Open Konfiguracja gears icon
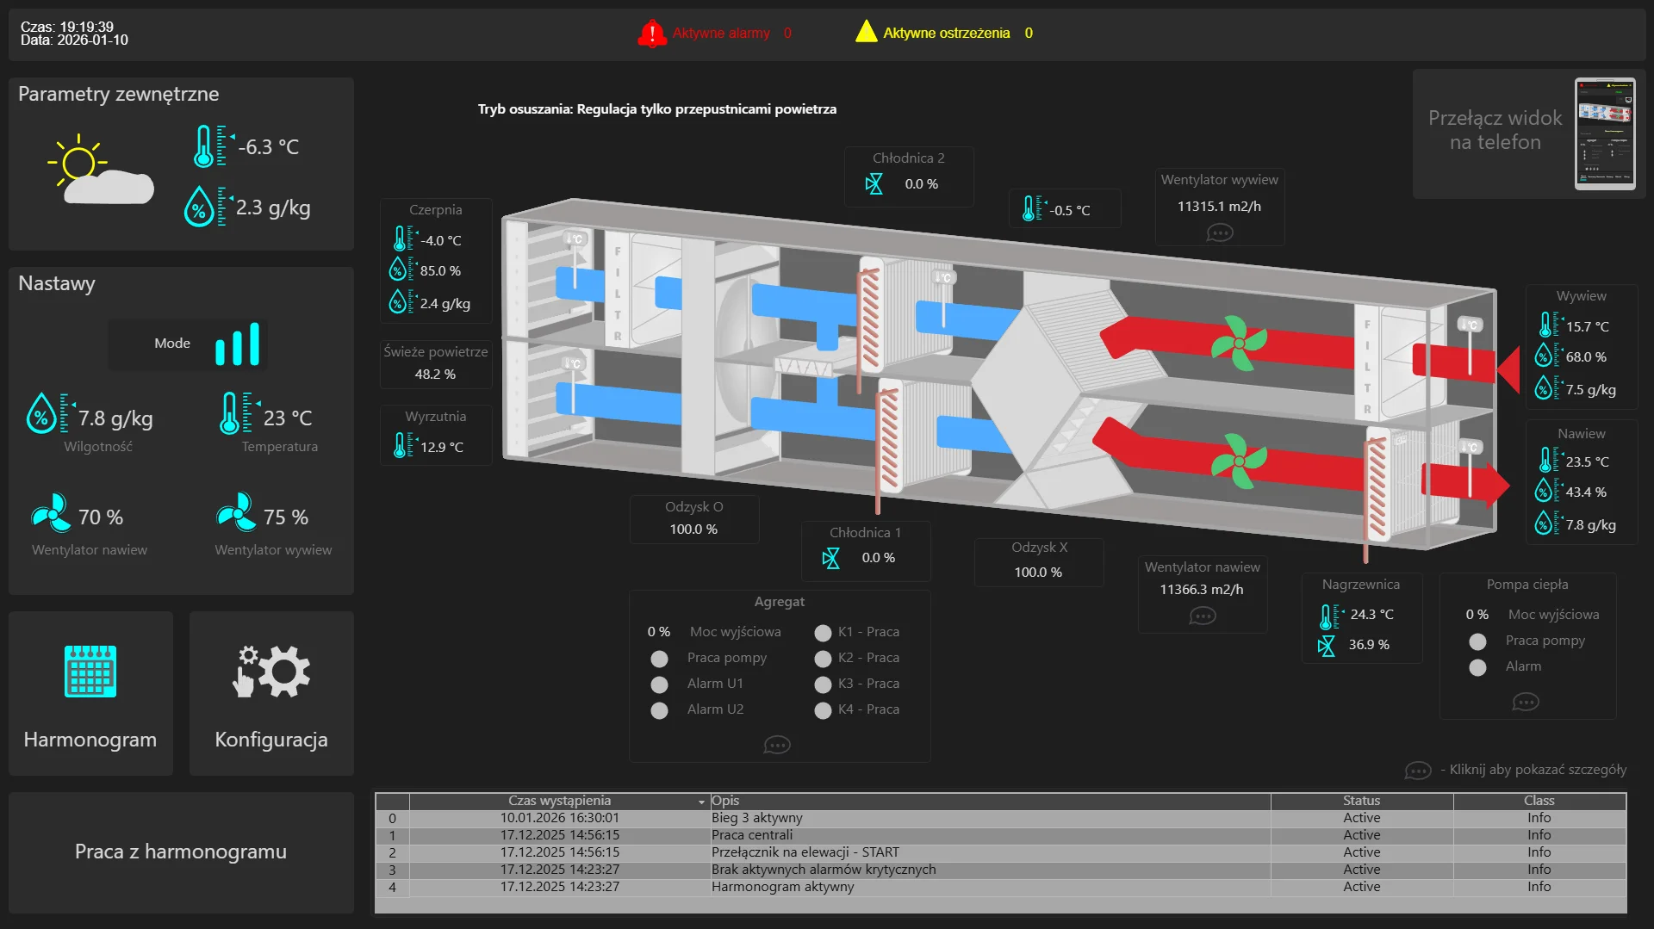This screenshot has height=929, width=1654. pos(271,672)
